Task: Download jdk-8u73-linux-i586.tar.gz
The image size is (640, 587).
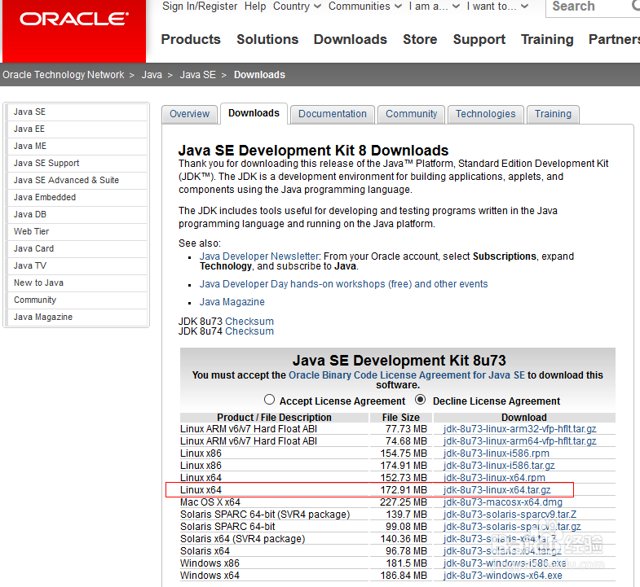Action: tap(499, 466)
